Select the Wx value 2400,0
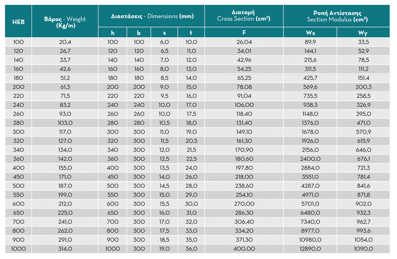This screenshot has width=397, height=259. click(x=310, y=159)
